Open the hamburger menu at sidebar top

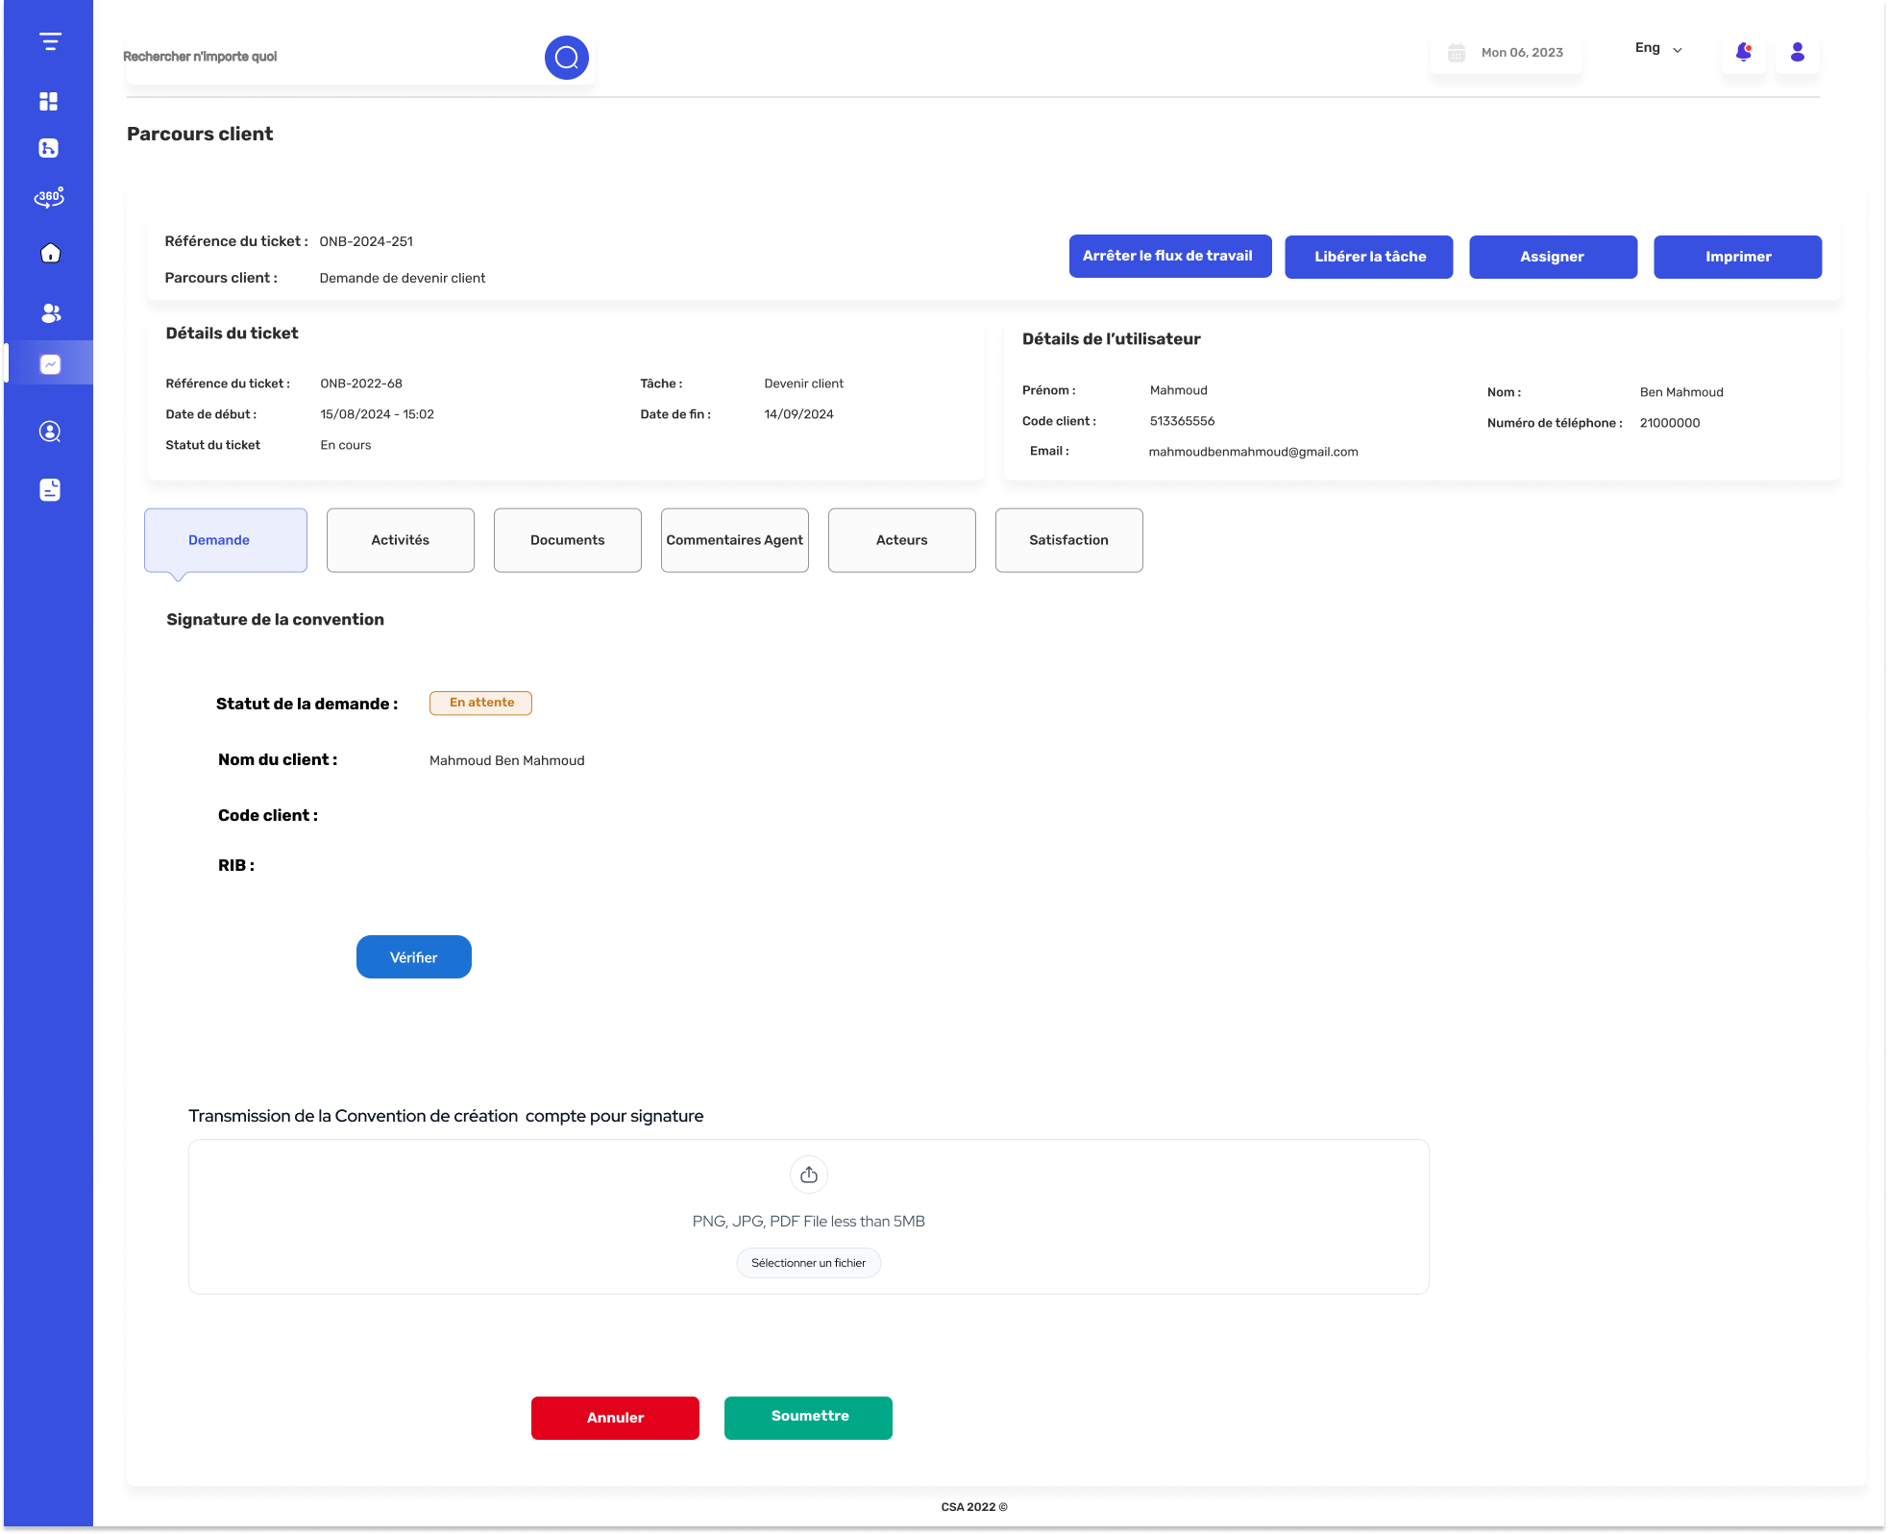point(50,41)
